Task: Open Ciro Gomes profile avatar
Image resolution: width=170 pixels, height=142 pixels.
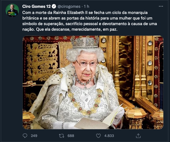Action: (12, 10)
